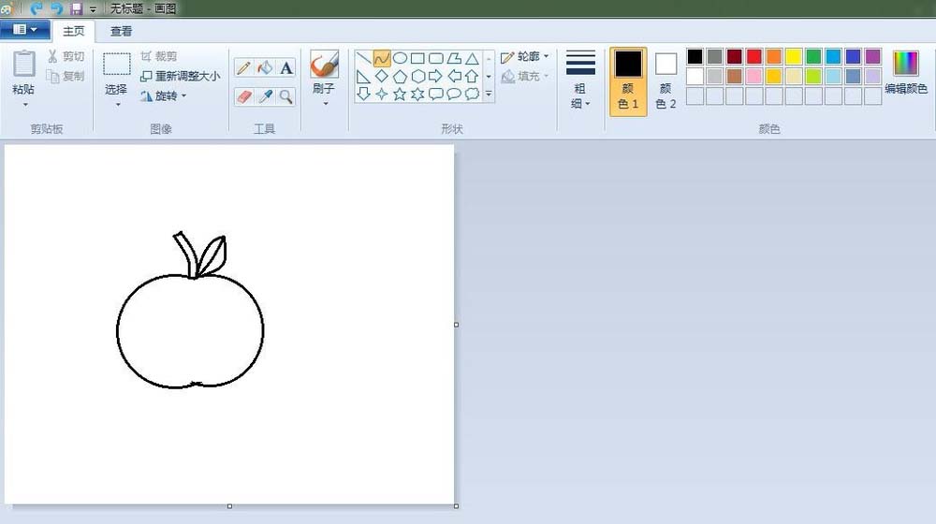Choose the Rectangle shape

[x=417, y=59]
